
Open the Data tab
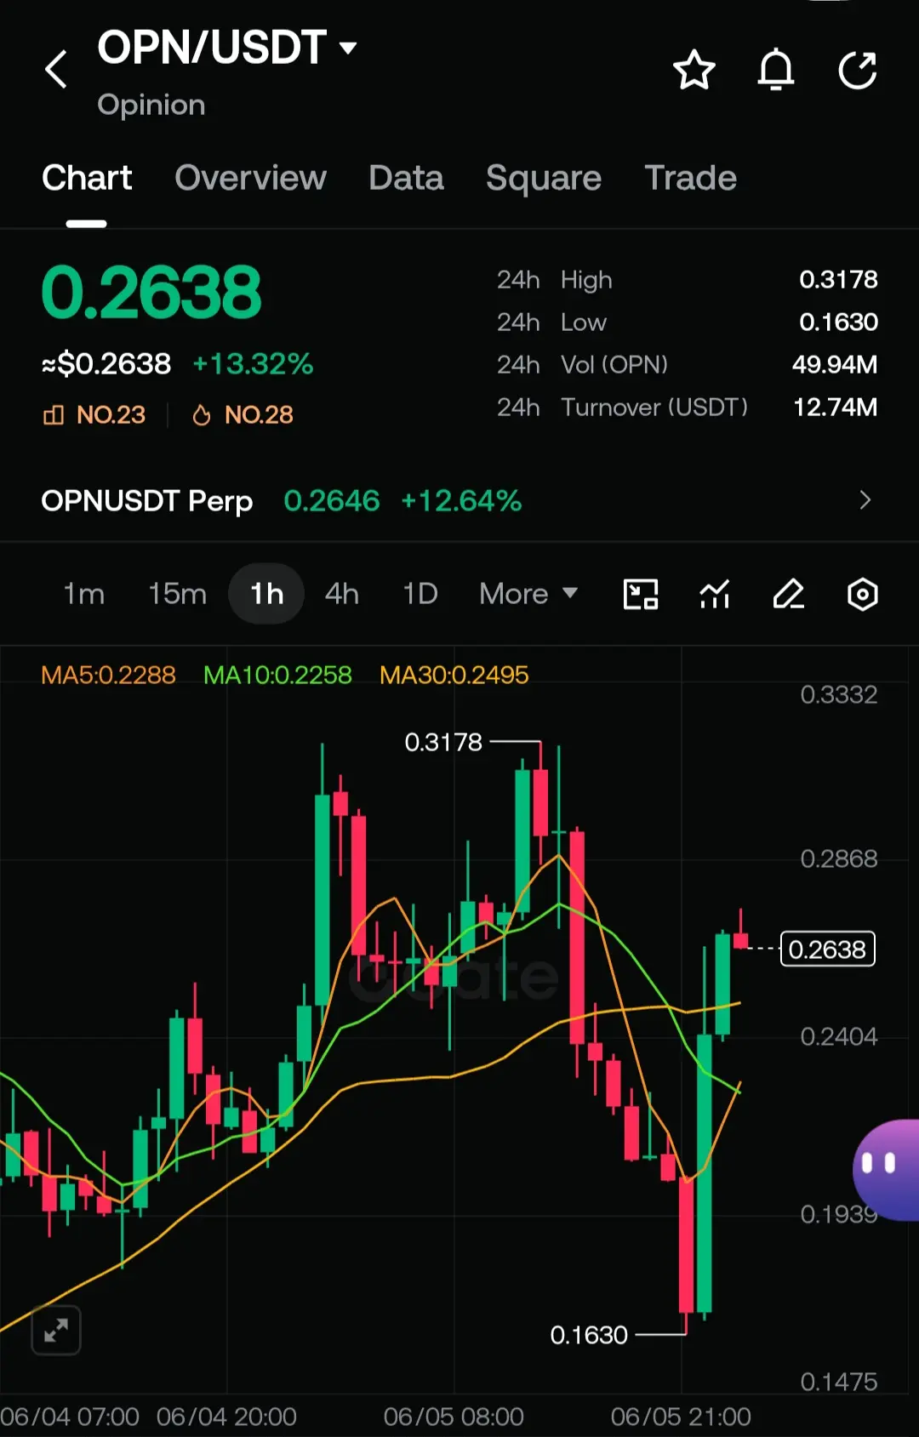coord(406,178)
